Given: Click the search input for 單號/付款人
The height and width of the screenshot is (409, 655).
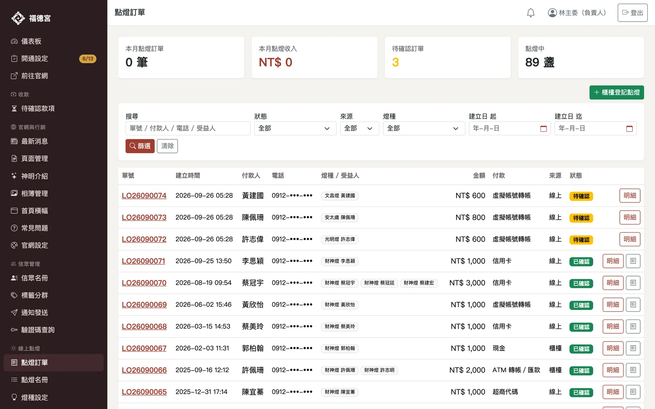Looking at the screenshot, I should click(188, 128).
